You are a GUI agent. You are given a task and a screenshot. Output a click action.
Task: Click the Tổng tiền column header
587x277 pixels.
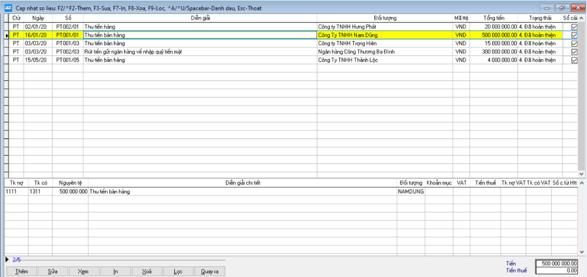click(x=494, y=18)
